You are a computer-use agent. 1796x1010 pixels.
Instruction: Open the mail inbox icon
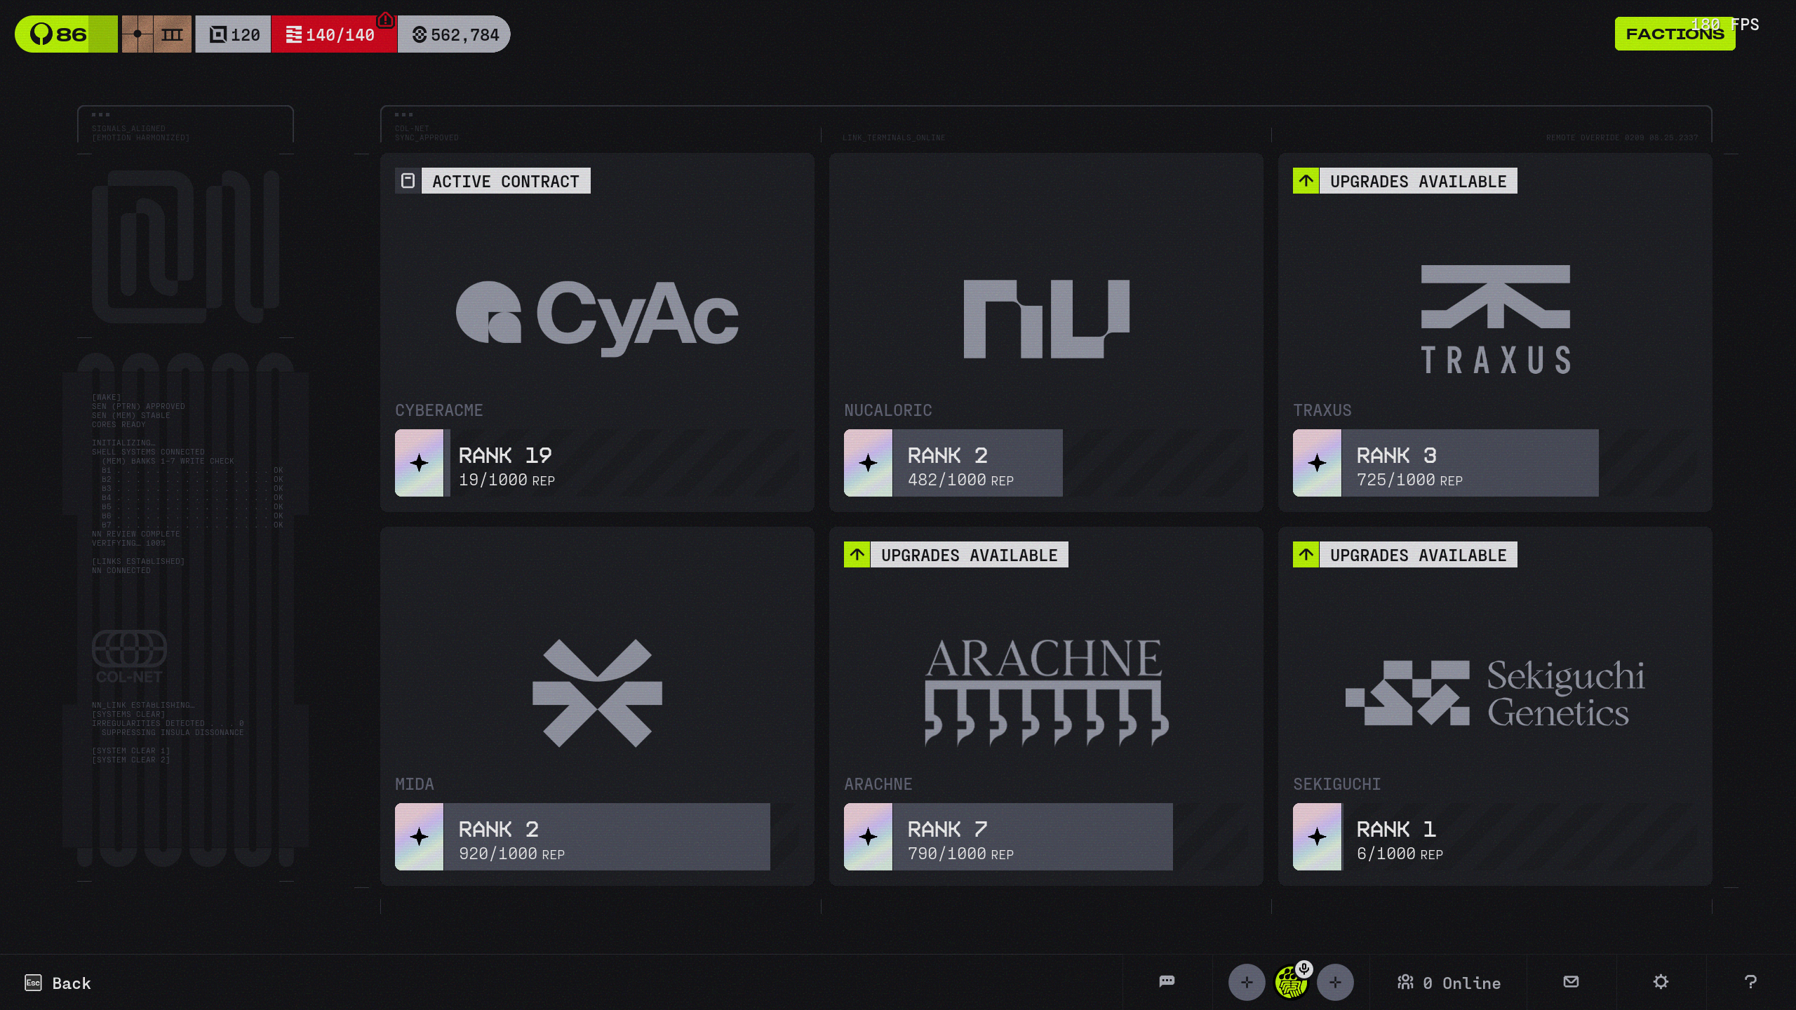pyautogui.click(x=1571, y=982)
